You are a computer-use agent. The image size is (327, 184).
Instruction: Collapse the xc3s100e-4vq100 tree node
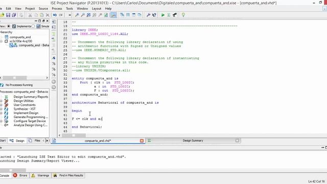pyautogui.click(x=1, y=41)
